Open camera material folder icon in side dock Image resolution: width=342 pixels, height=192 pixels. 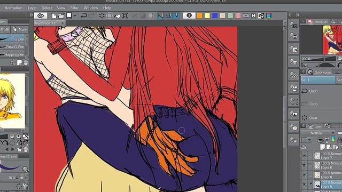pyautogui.click(x=294, y=25)
